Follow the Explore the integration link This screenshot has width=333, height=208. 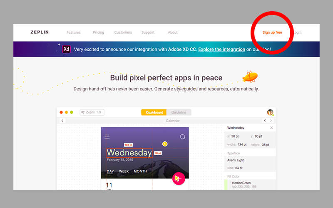click(x=221, y=49)
